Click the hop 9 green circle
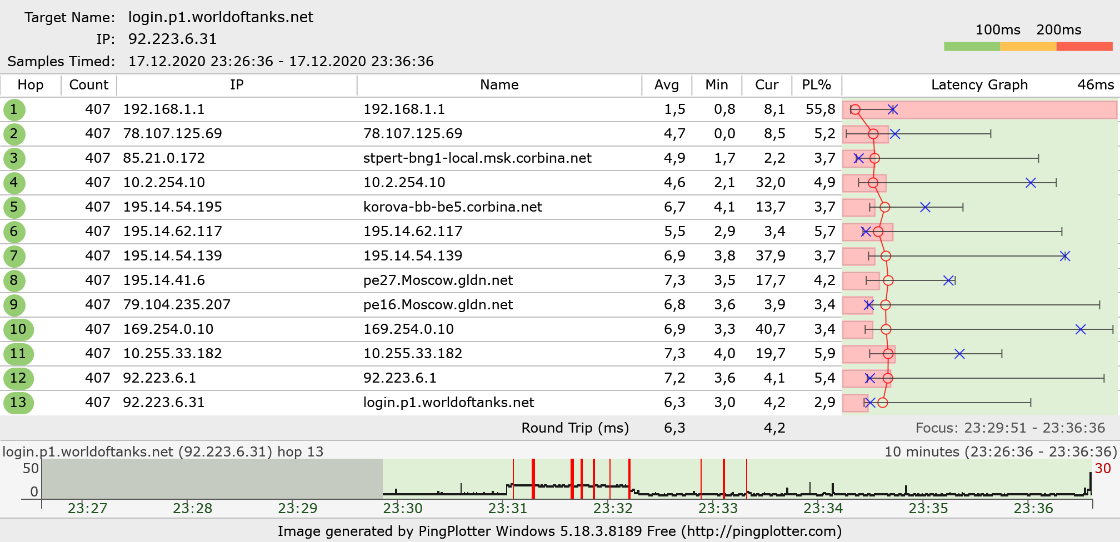Screen dimensions: 1120x542 [14, 305]
